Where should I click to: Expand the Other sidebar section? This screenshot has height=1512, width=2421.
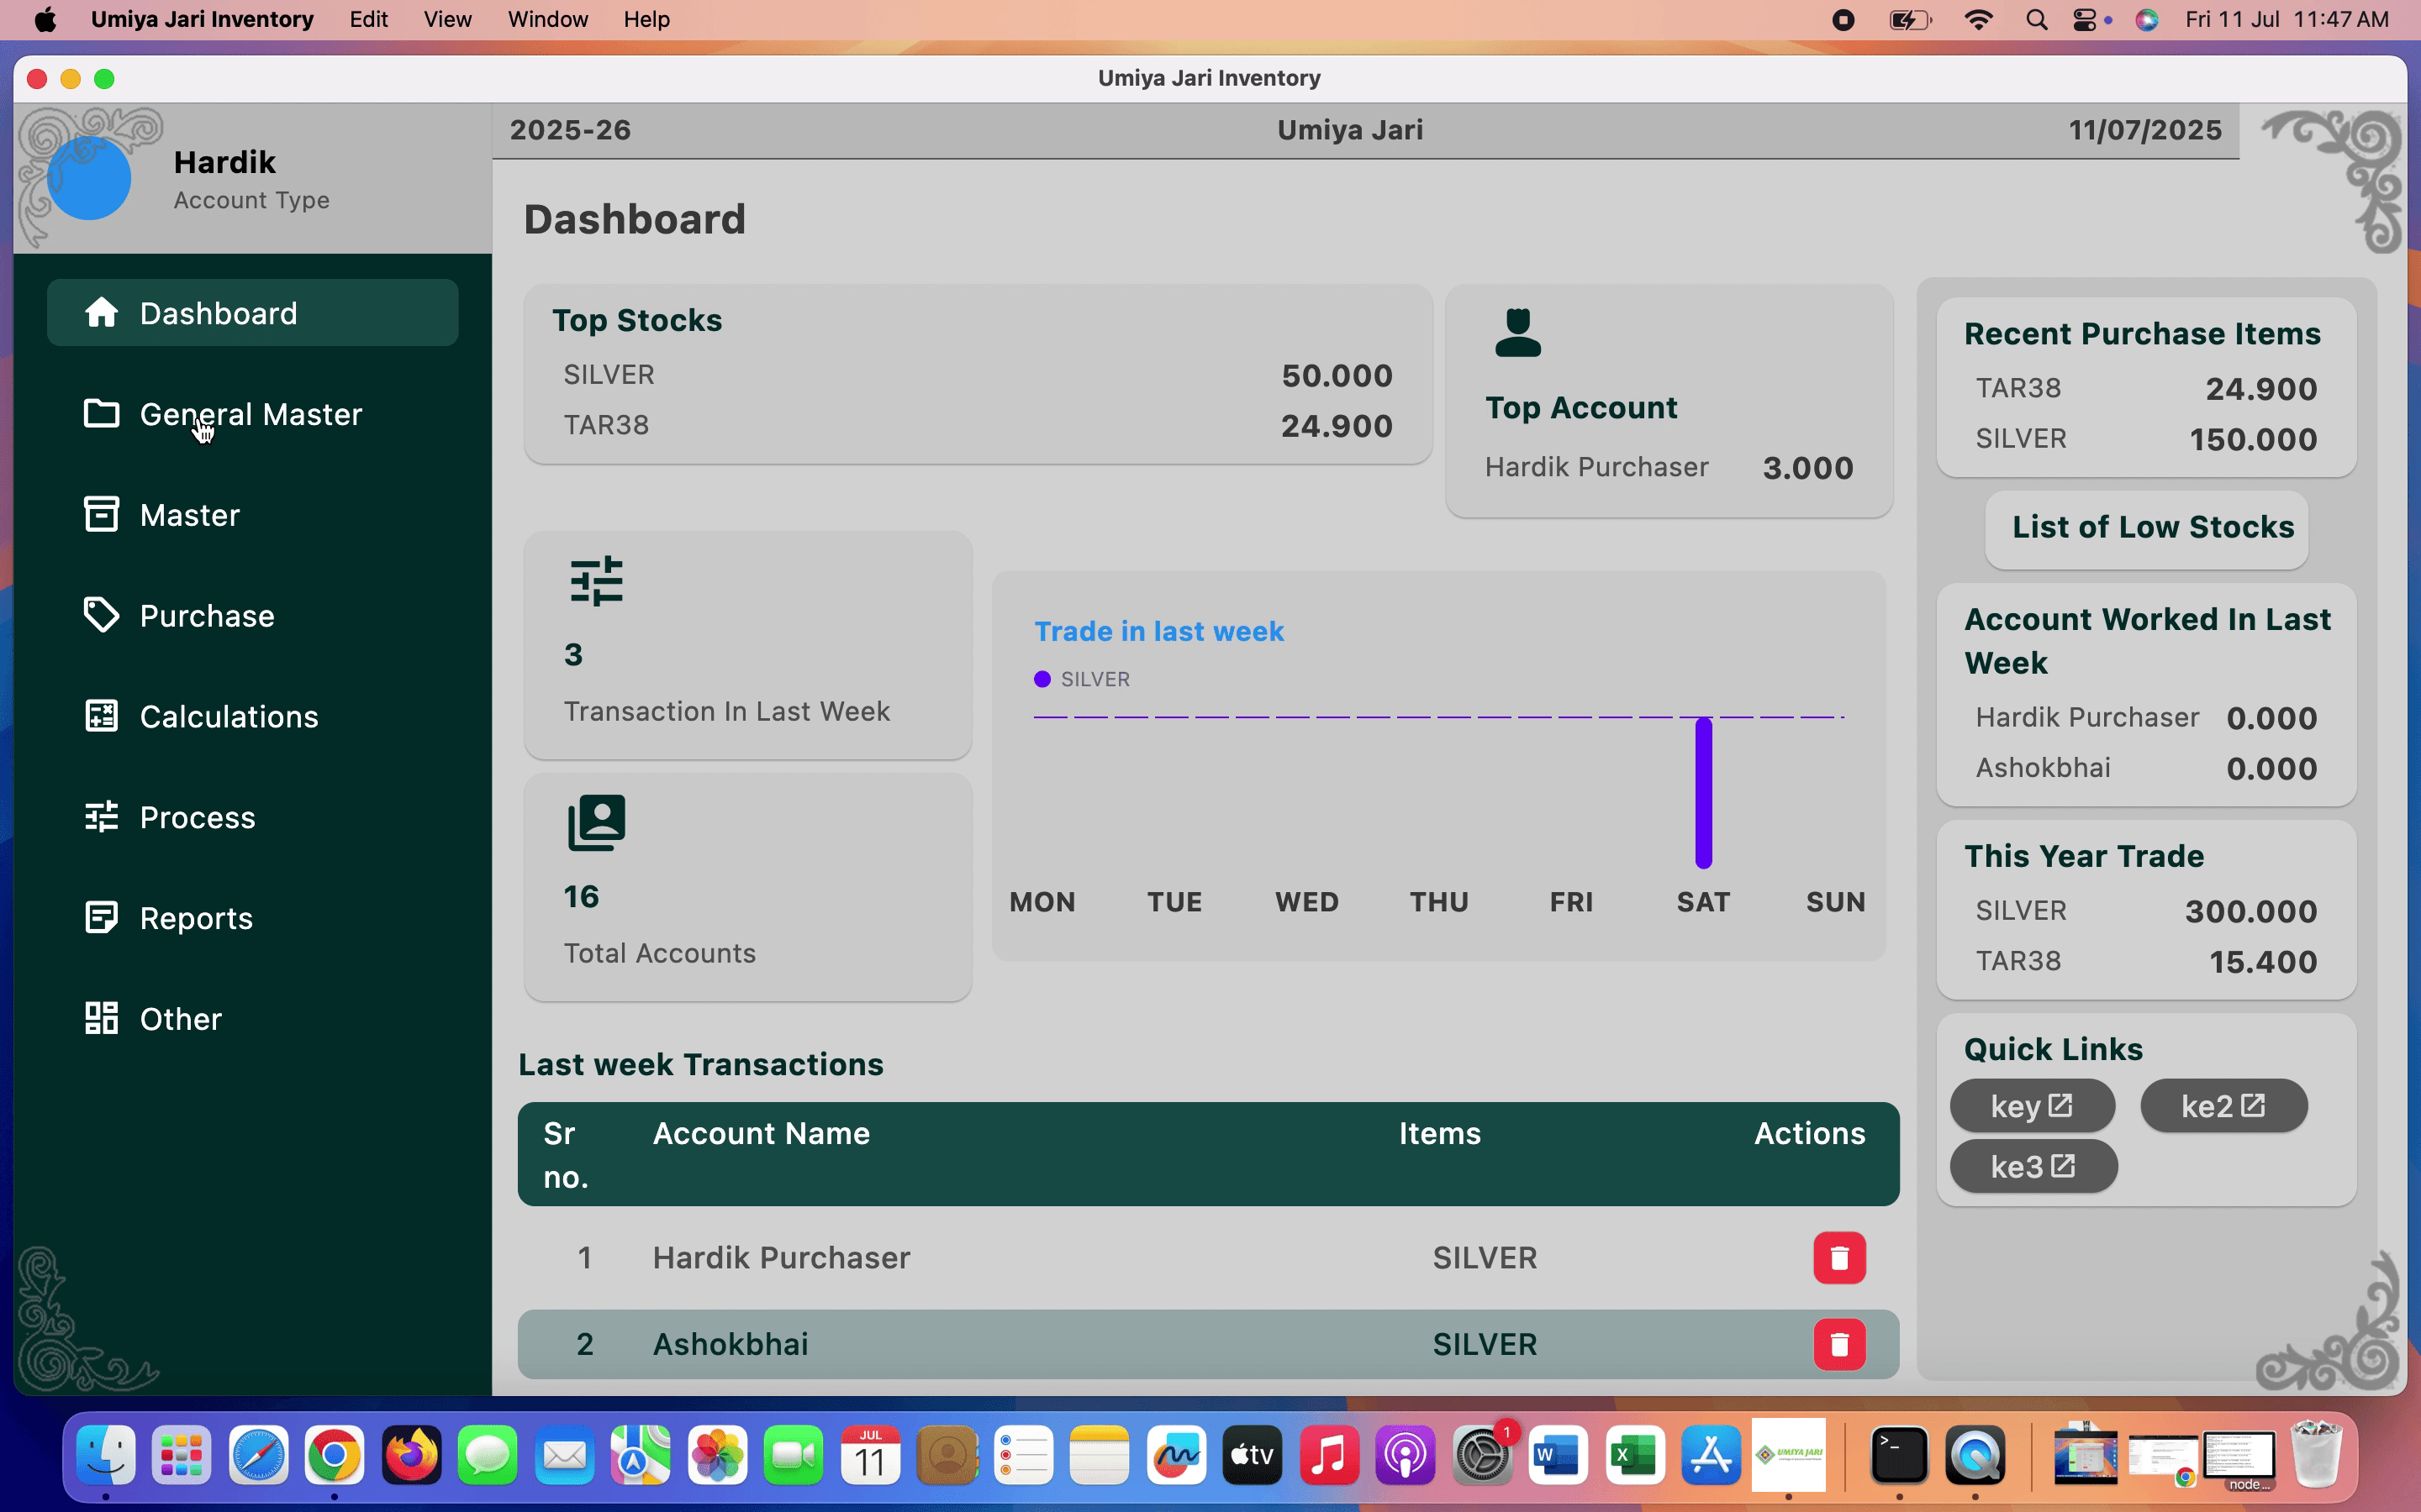180,1019
